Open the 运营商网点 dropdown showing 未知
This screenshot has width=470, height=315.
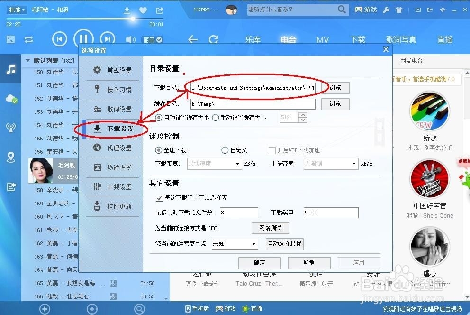click(235, 243)
